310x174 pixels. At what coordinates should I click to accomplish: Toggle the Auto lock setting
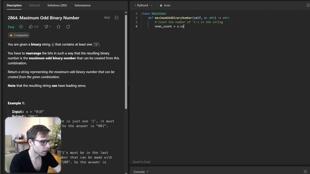tap(165, 5)
